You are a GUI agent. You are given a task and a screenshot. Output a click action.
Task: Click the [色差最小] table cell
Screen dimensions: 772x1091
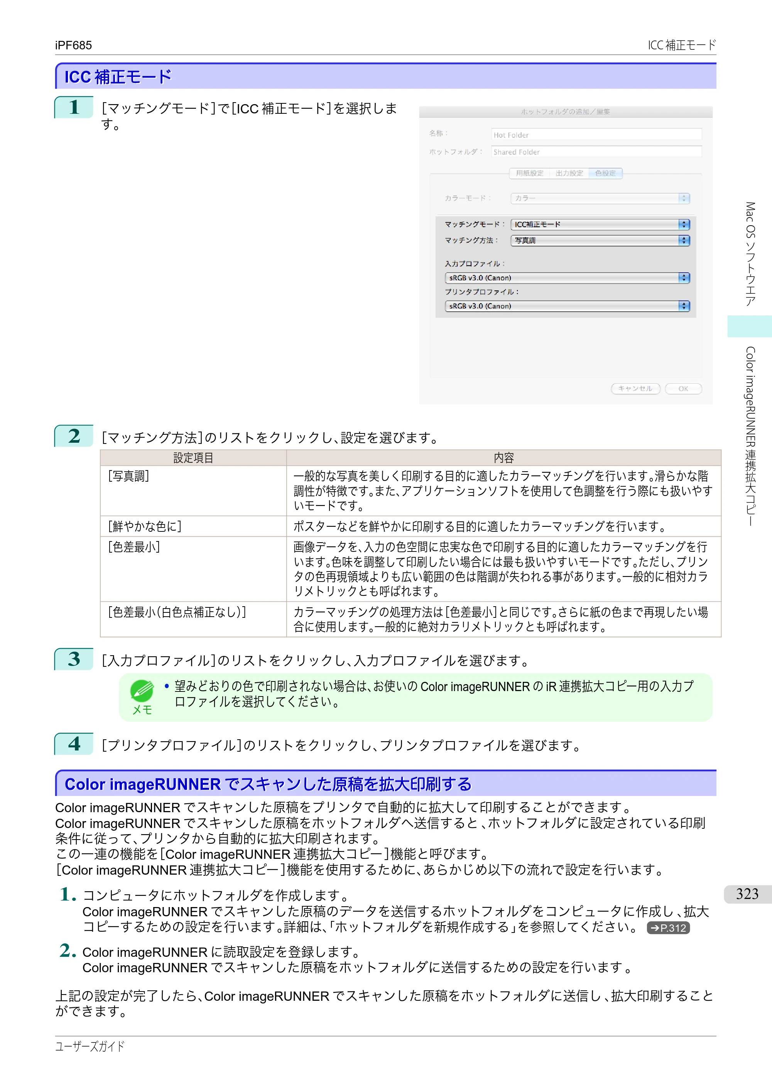coord(193,569)
